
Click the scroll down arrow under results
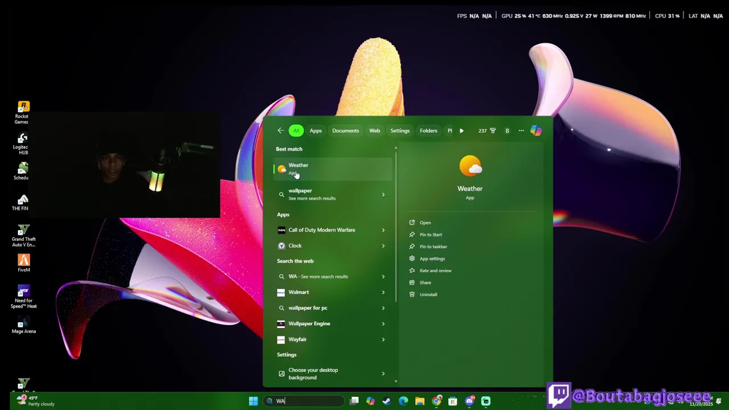[x=396, y=382]
